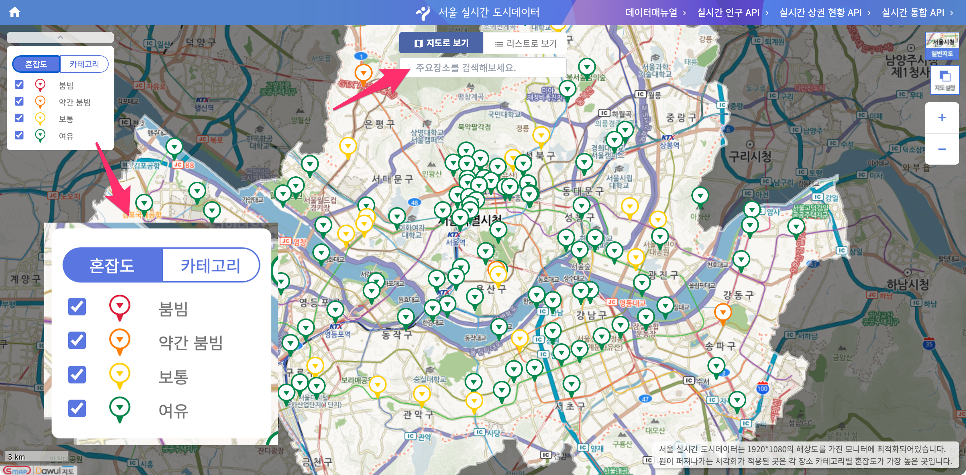Click the home icon in header
This screenshot has height=475, width=966.
click(x=15, y=12)
